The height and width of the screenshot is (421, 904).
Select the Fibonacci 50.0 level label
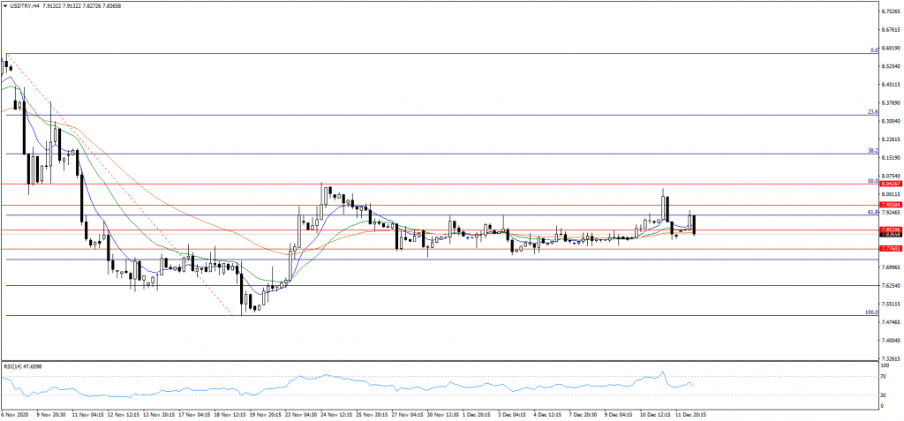871,181
